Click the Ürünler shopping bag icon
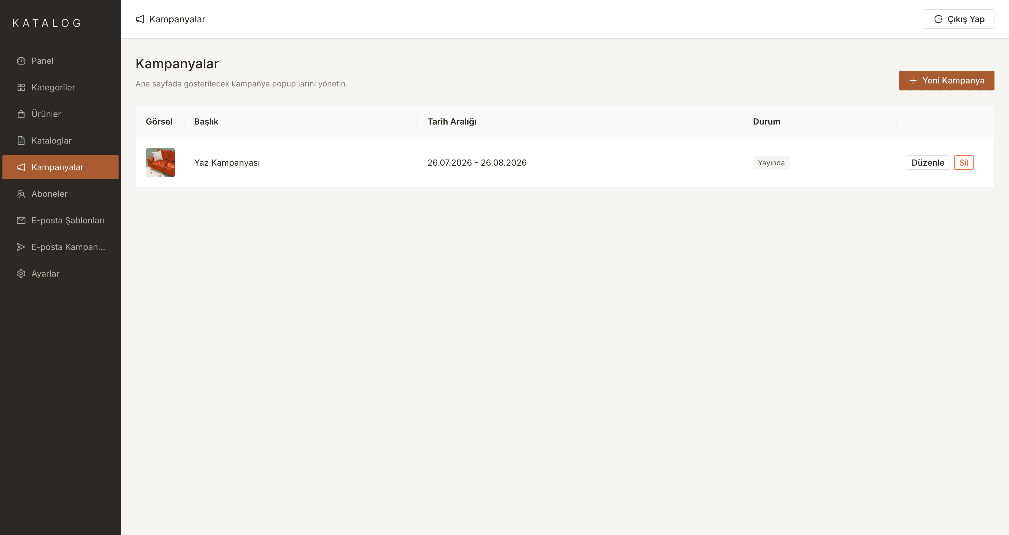1009x535 pixels. [21, 114]
